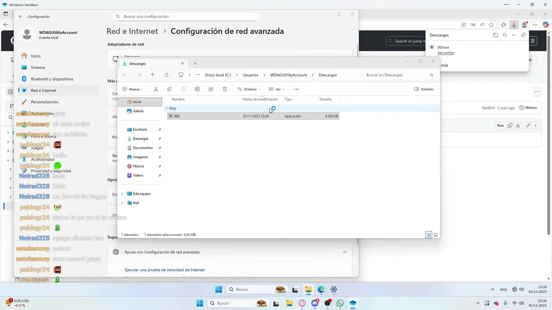
Task: Open Edge favorites list icon
Action: click(503, 25)
